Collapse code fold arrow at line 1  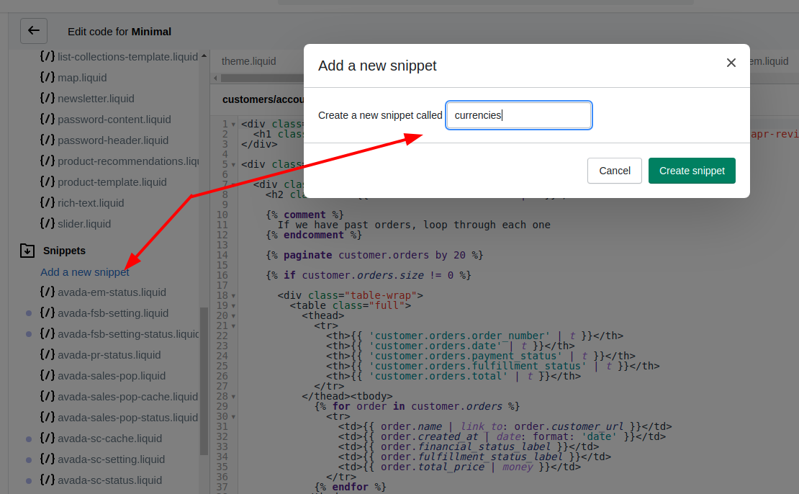click(x=233, y=125)
